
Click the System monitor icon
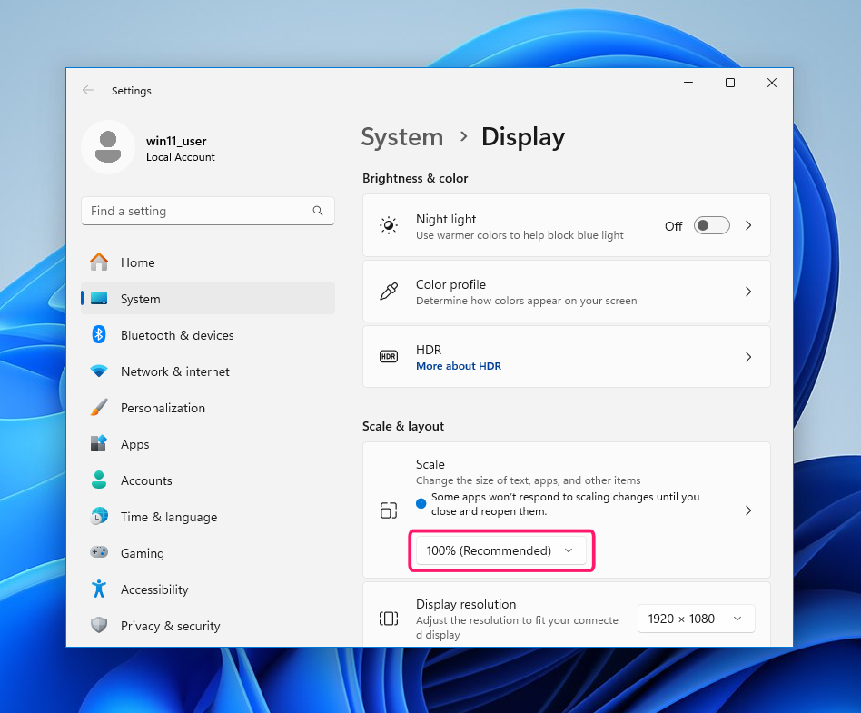[99, 298]
